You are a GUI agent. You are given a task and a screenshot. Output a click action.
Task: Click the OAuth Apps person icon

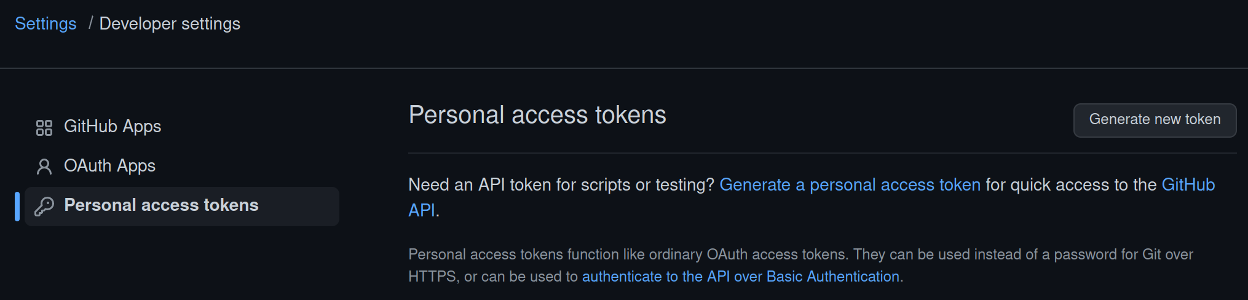coord(44,167)
